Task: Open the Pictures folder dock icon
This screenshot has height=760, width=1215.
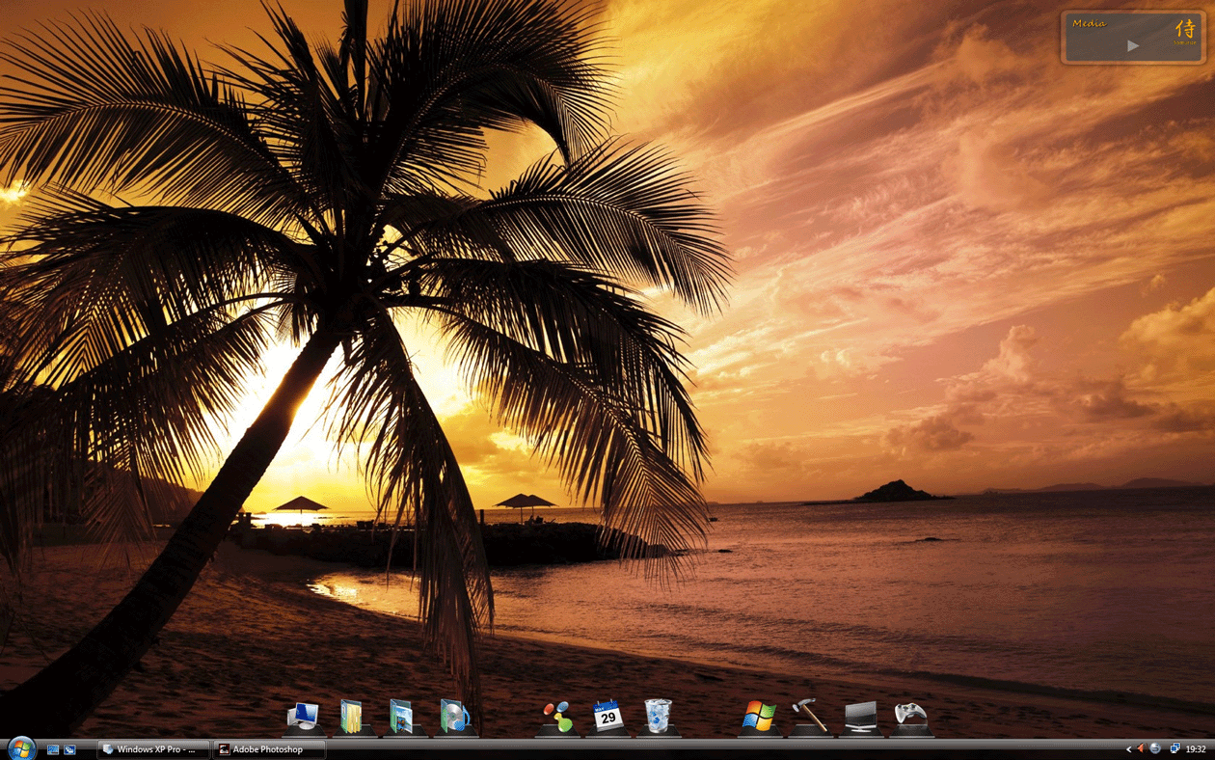Action: pos(403,717)
